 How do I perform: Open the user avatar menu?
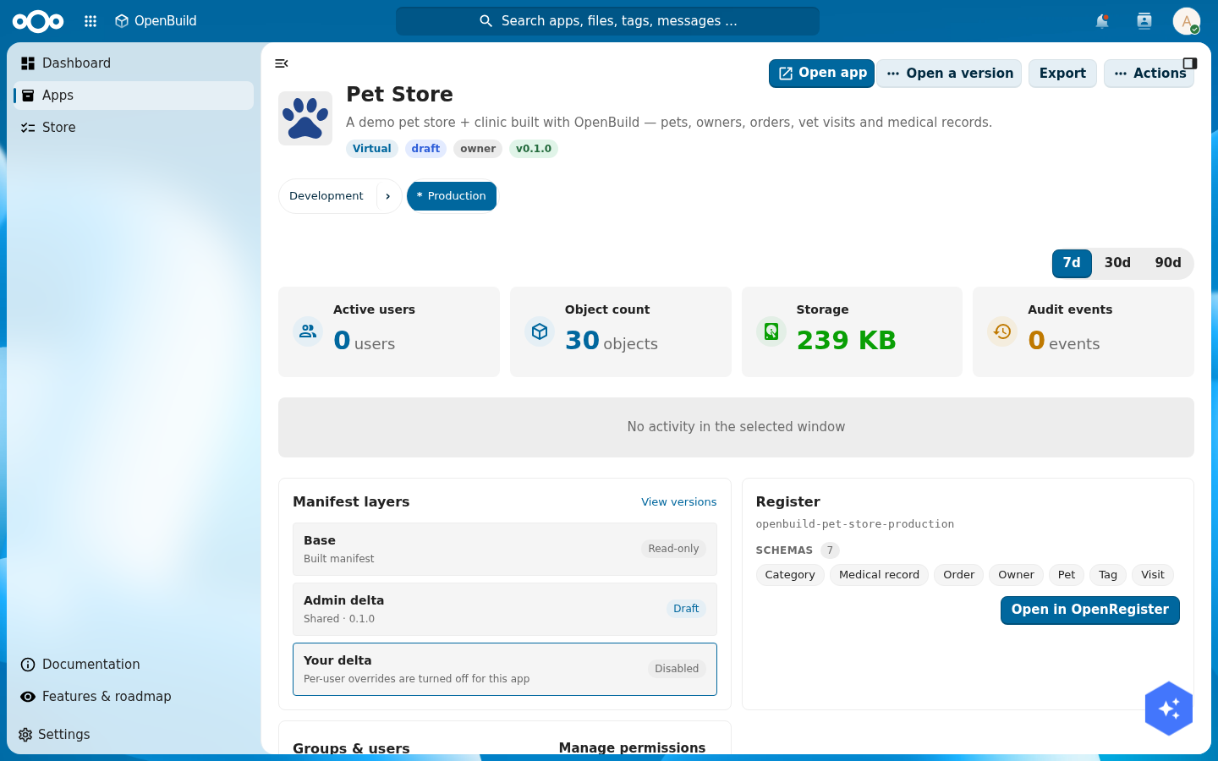tap(1187, 21)
